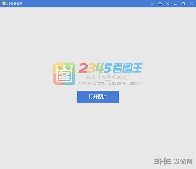
Task: Open the main menu hamburger icon
Action: coord(152,4)
